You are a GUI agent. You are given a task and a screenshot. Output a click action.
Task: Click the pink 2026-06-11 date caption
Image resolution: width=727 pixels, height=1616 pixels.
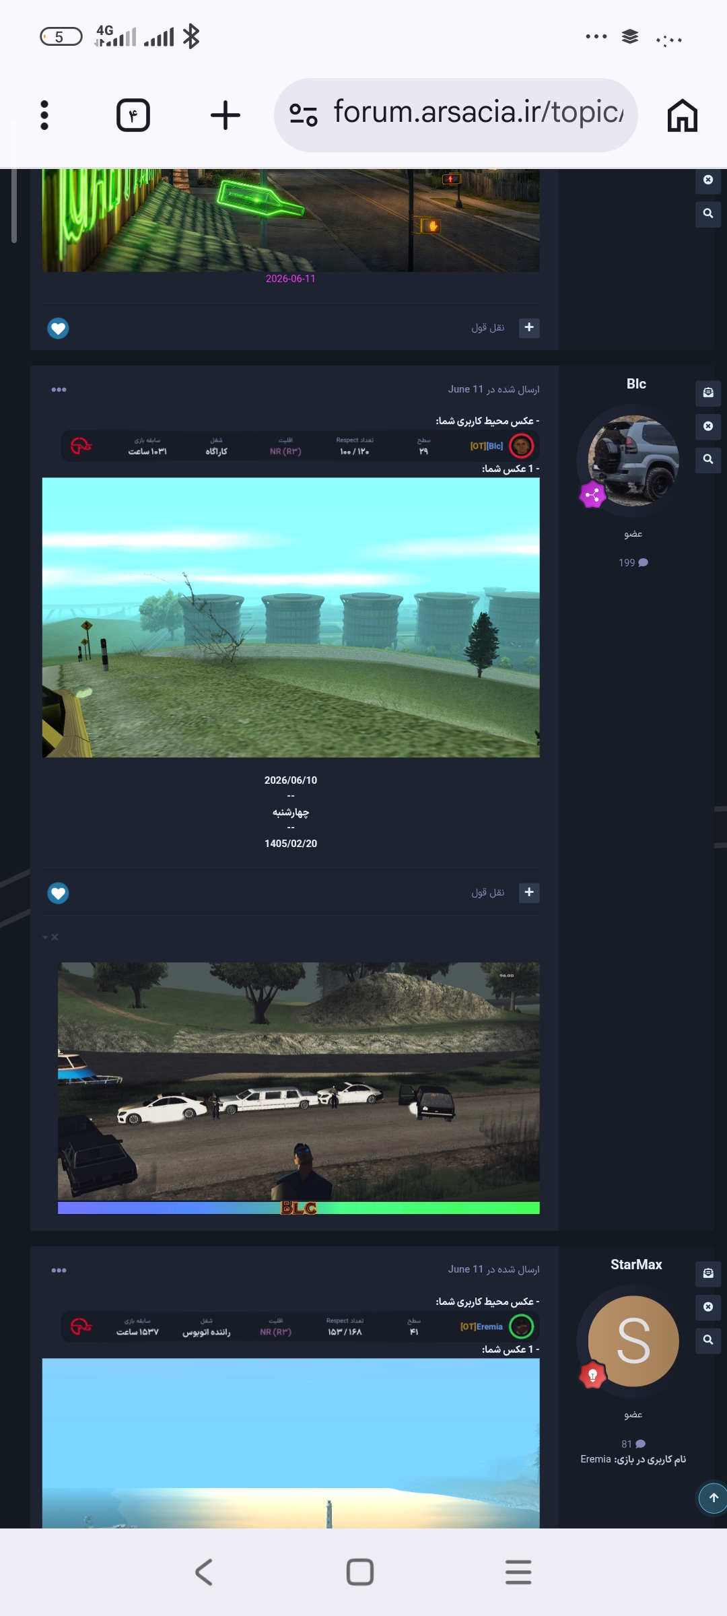[x=290, y=279]
